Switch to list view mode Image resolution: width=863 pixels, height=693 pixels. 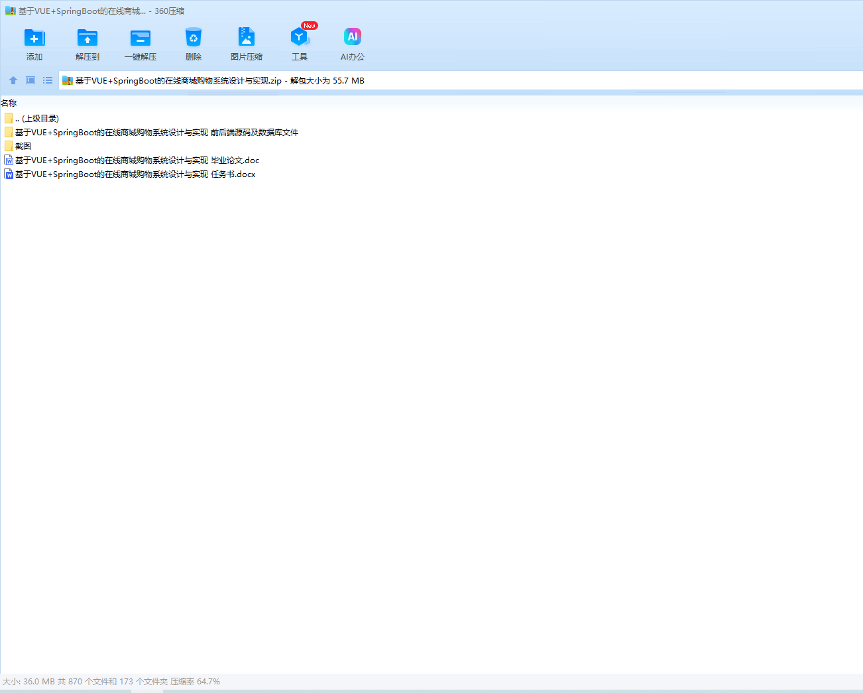click(48, 80)
